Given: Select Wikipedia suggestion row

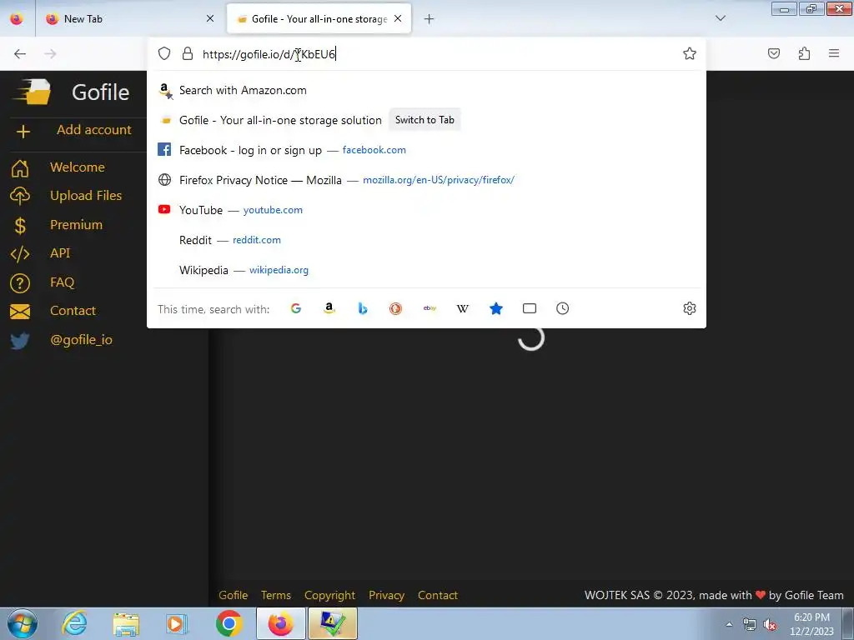Looking at the screenshot, I should coord(426,270).
